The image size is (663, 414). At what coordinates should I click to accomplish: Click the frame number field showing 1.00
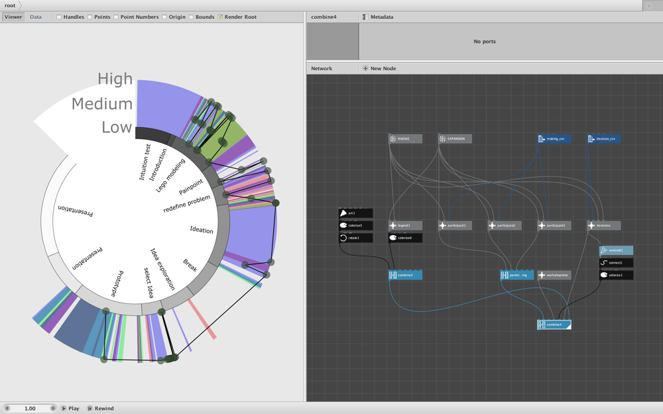point(30,409)
